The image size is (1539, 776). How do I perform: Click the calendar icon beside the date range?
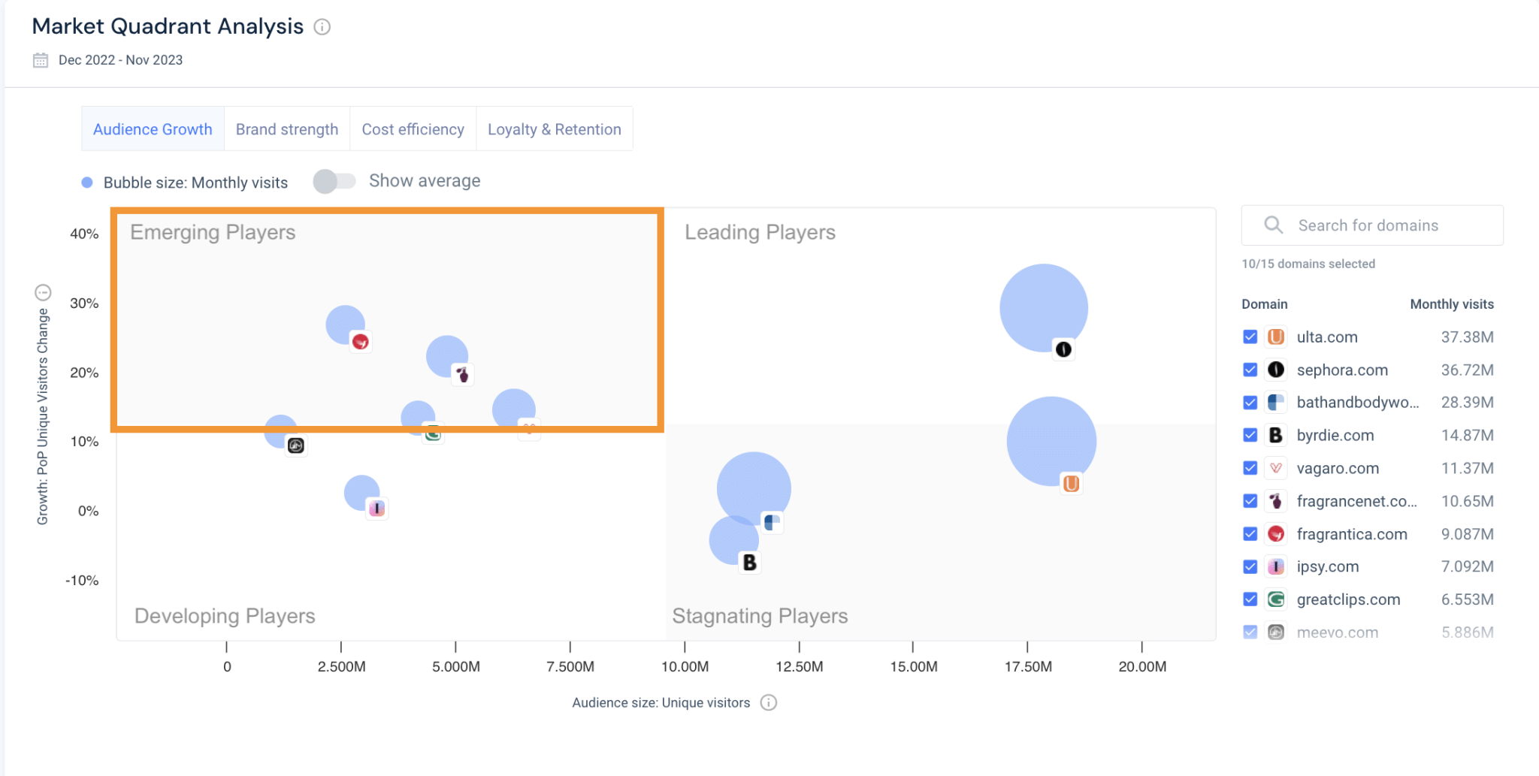pyautogui.click(x=40, y=59)
